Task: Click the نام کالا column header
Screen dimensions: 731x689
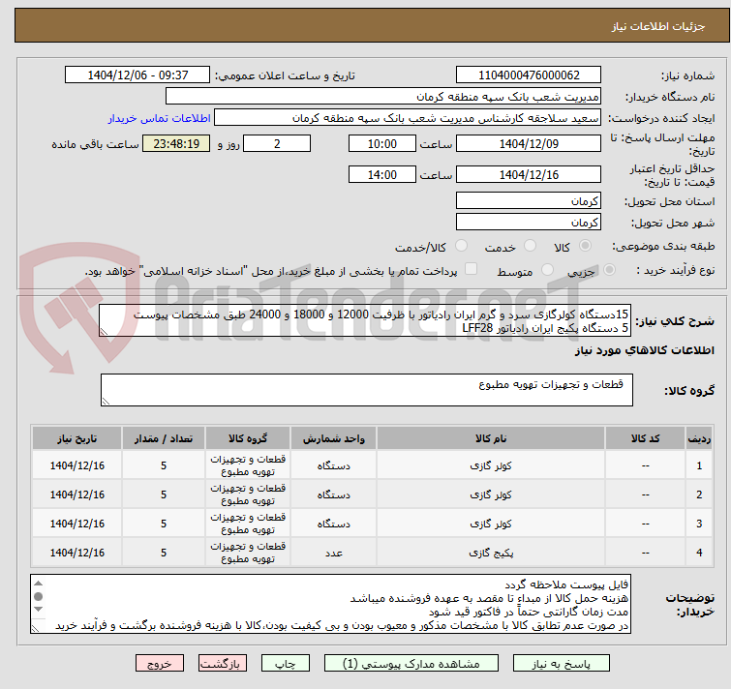Action: [491, 438]
